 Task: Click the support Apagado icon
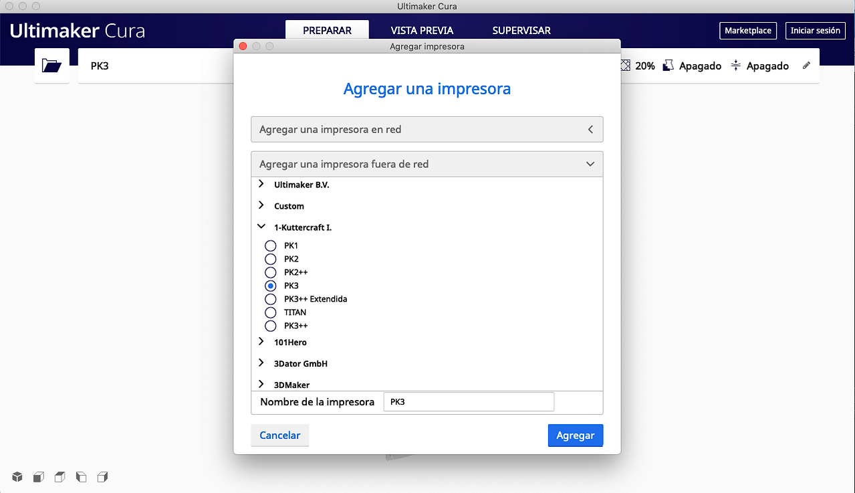coord(668,66)
